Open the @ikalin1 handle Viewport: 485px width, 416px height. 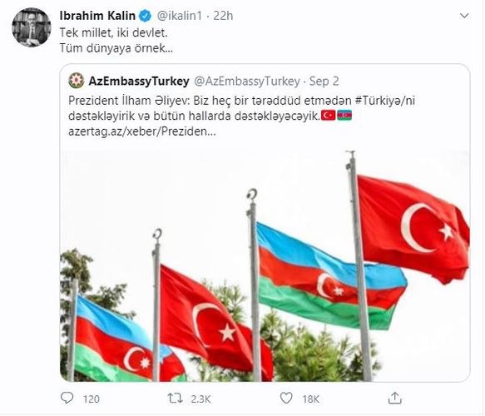pos(180,16)
